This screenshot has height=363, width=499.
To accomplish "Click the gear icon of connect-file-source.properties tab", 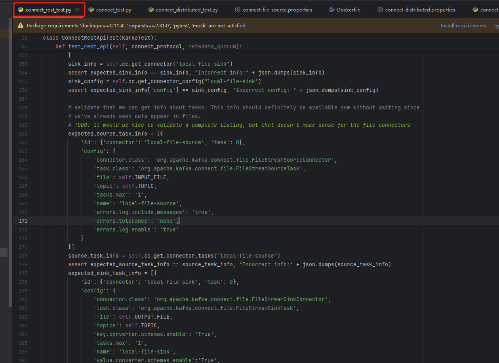I will click(238, 10).
